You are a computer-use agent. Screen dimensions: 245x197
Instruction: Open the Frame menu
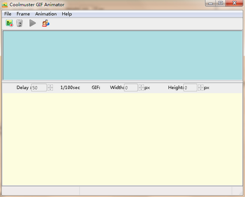[x=23, y=14]
